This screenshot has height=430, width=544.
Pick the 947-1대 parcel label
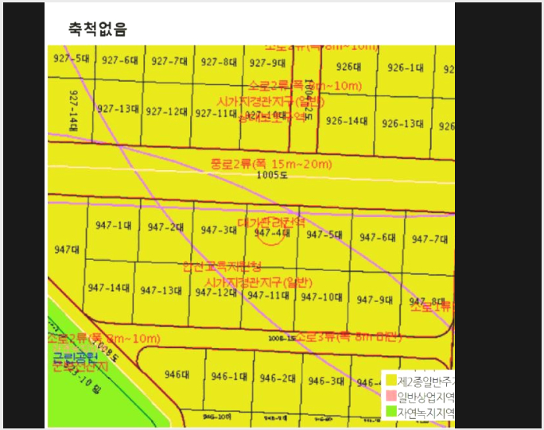[x=114, y=226]
